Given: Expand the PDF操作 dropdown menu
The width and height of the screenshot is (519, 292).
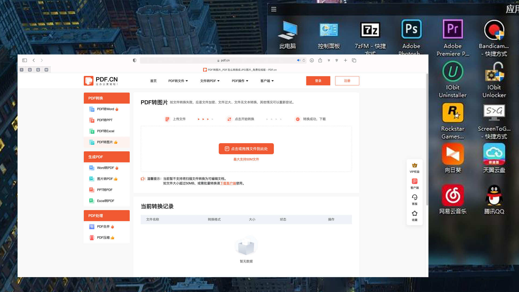Looking at the screenshot, I should pyautogui.click(x=240, y=81).
